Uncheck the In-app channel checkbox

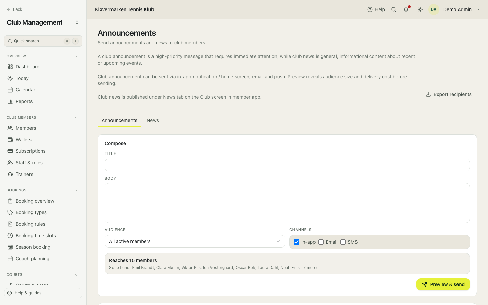click(297, 242)
